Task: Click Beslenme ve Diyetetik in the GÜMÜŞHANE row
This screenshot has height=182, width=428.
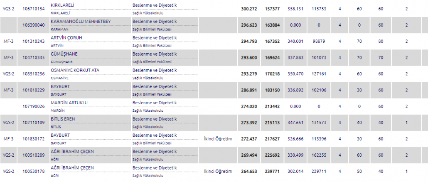Action: [155, 54]
